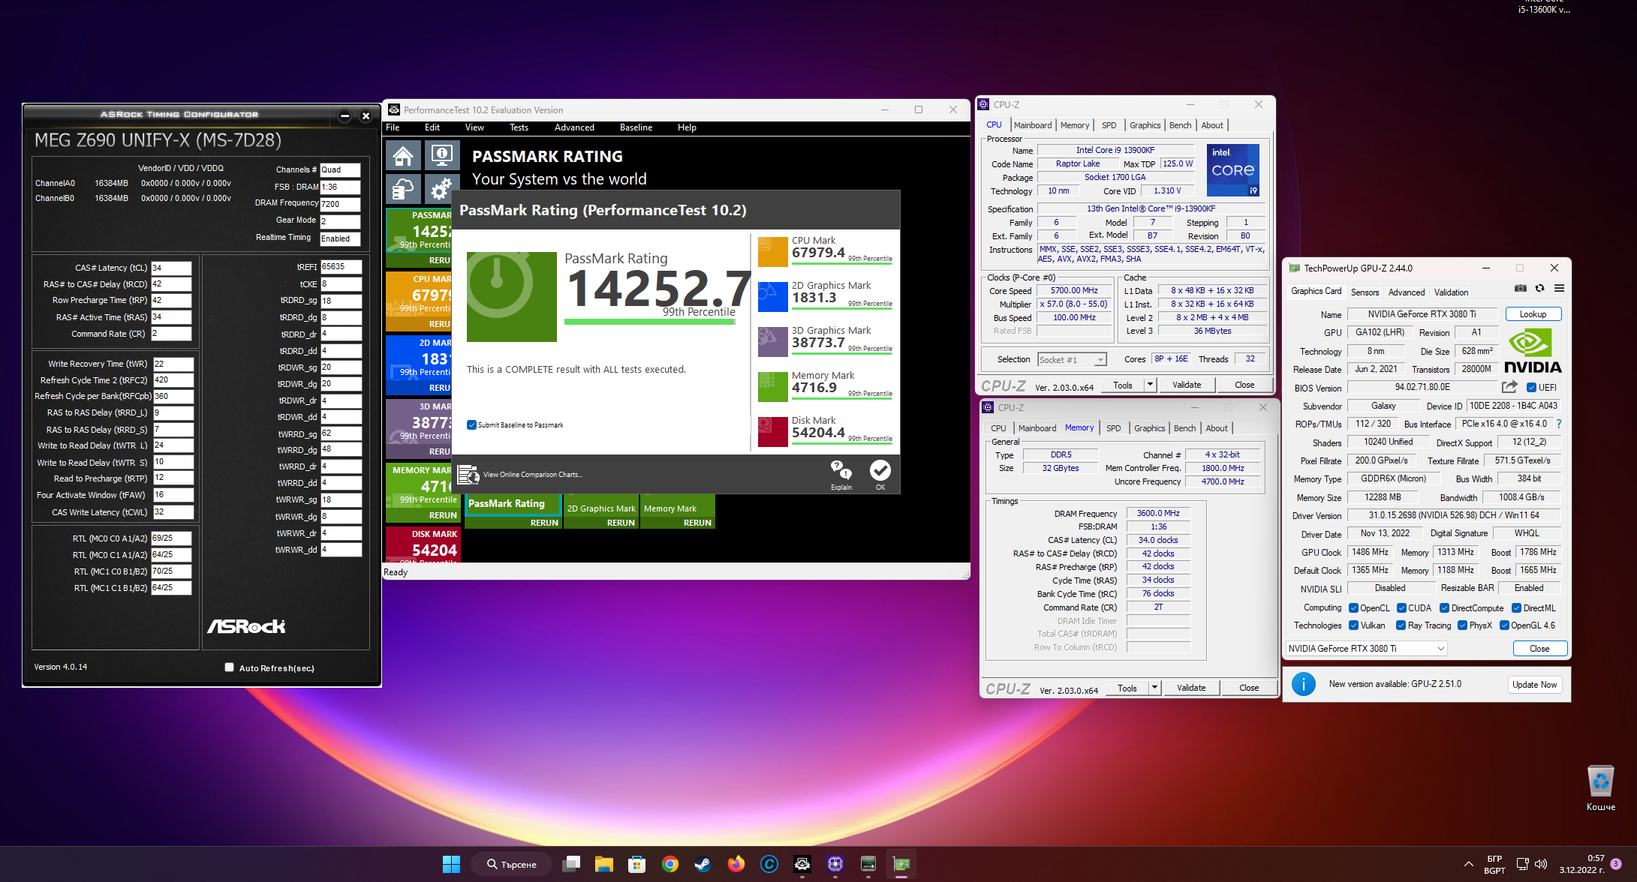
Task: Toggle CUDA checkbox in GPU-Z
Action: pos(1401,608)
